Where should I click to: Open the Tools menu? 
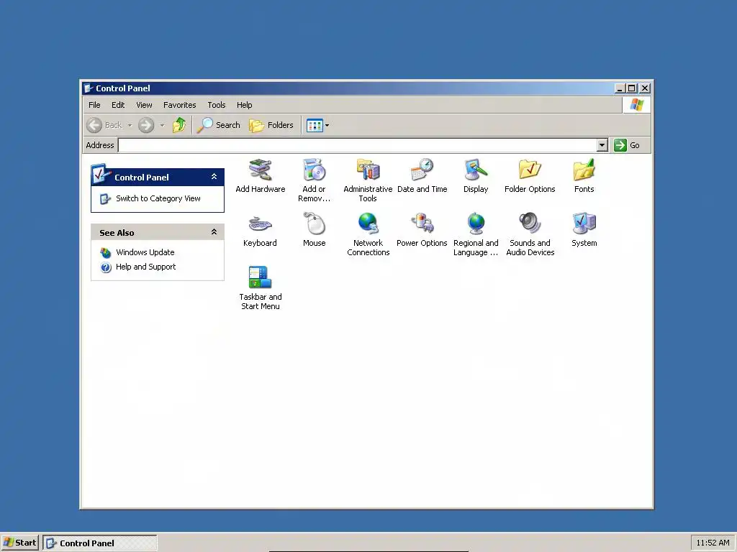tap(217, 105)
